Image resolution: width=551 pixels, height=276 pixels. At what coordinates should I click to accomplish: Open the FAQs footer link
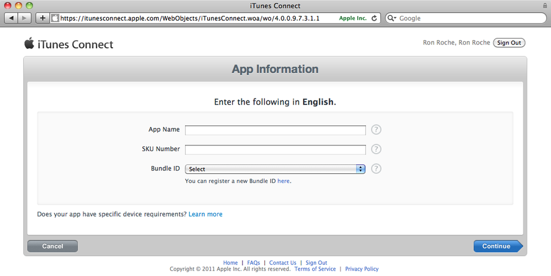253,263
